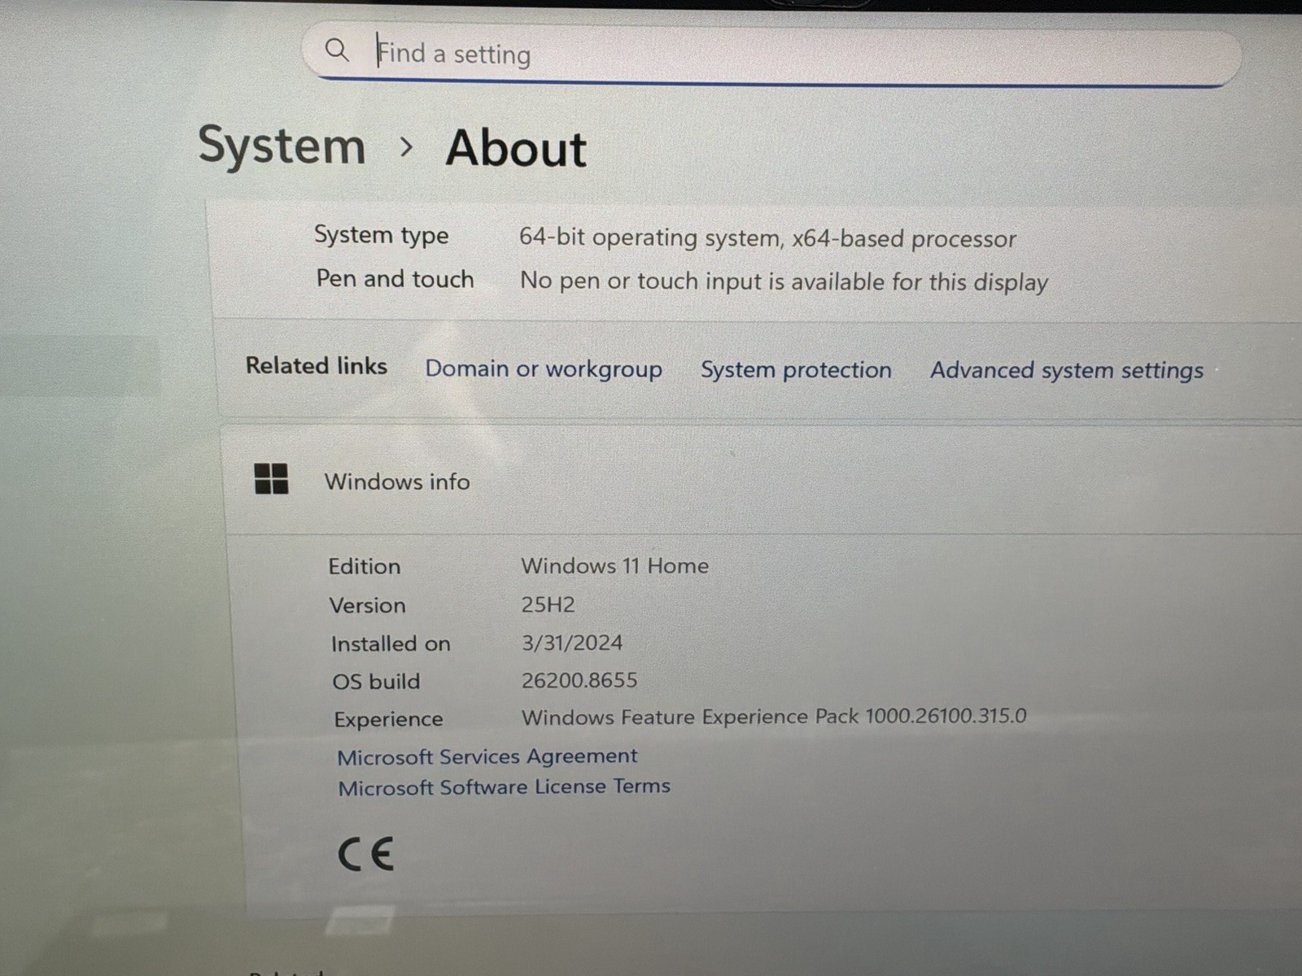Select the System type label
Image resolution: width=1302 pixels, height=976 pixels.
click(382, 235)
